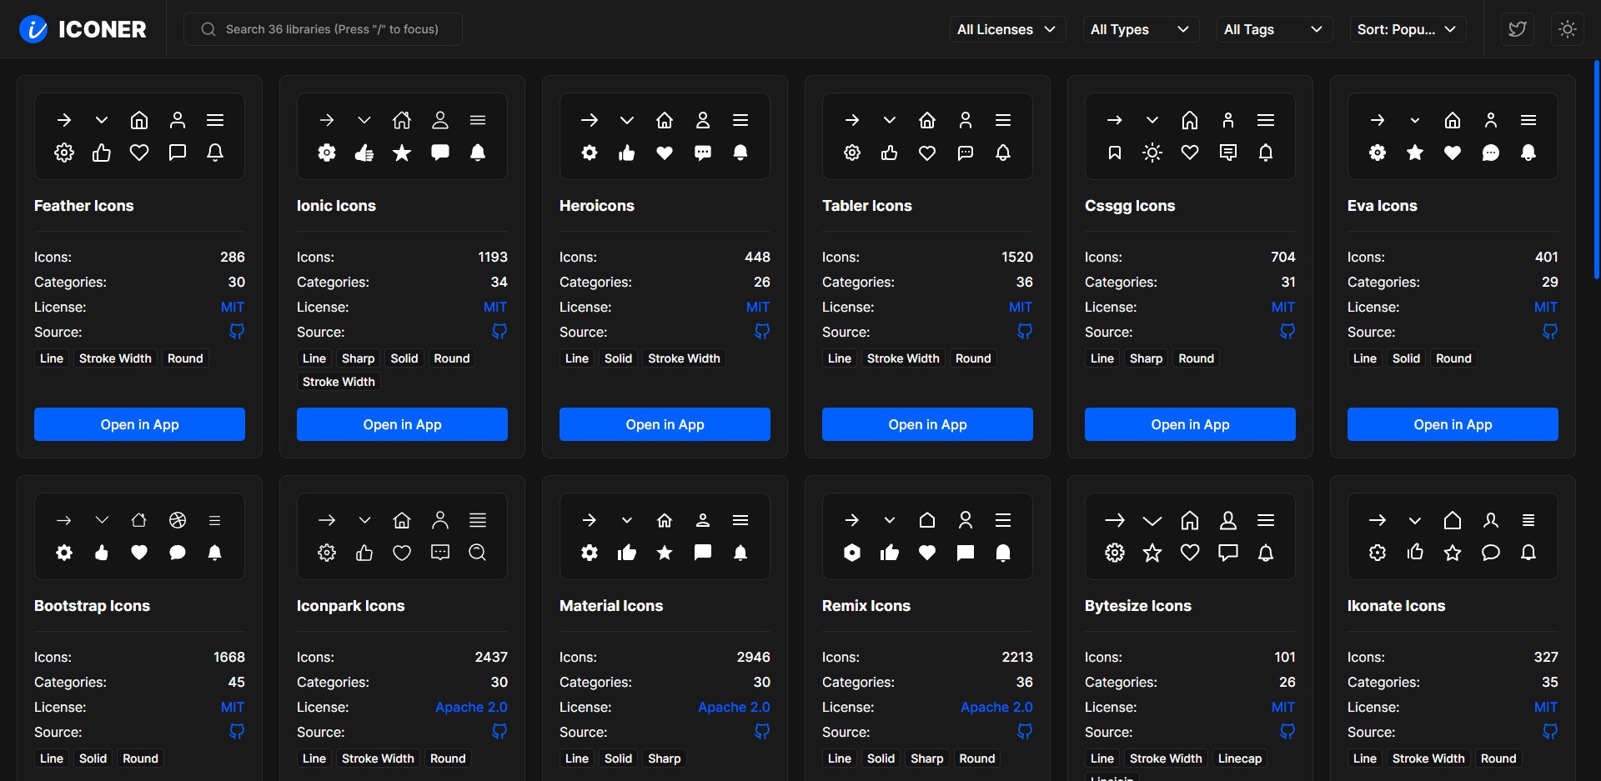Screen dimensions: 1601x781
Task: Click the Cssgg bookmark icon
Action: (1115, 153)
